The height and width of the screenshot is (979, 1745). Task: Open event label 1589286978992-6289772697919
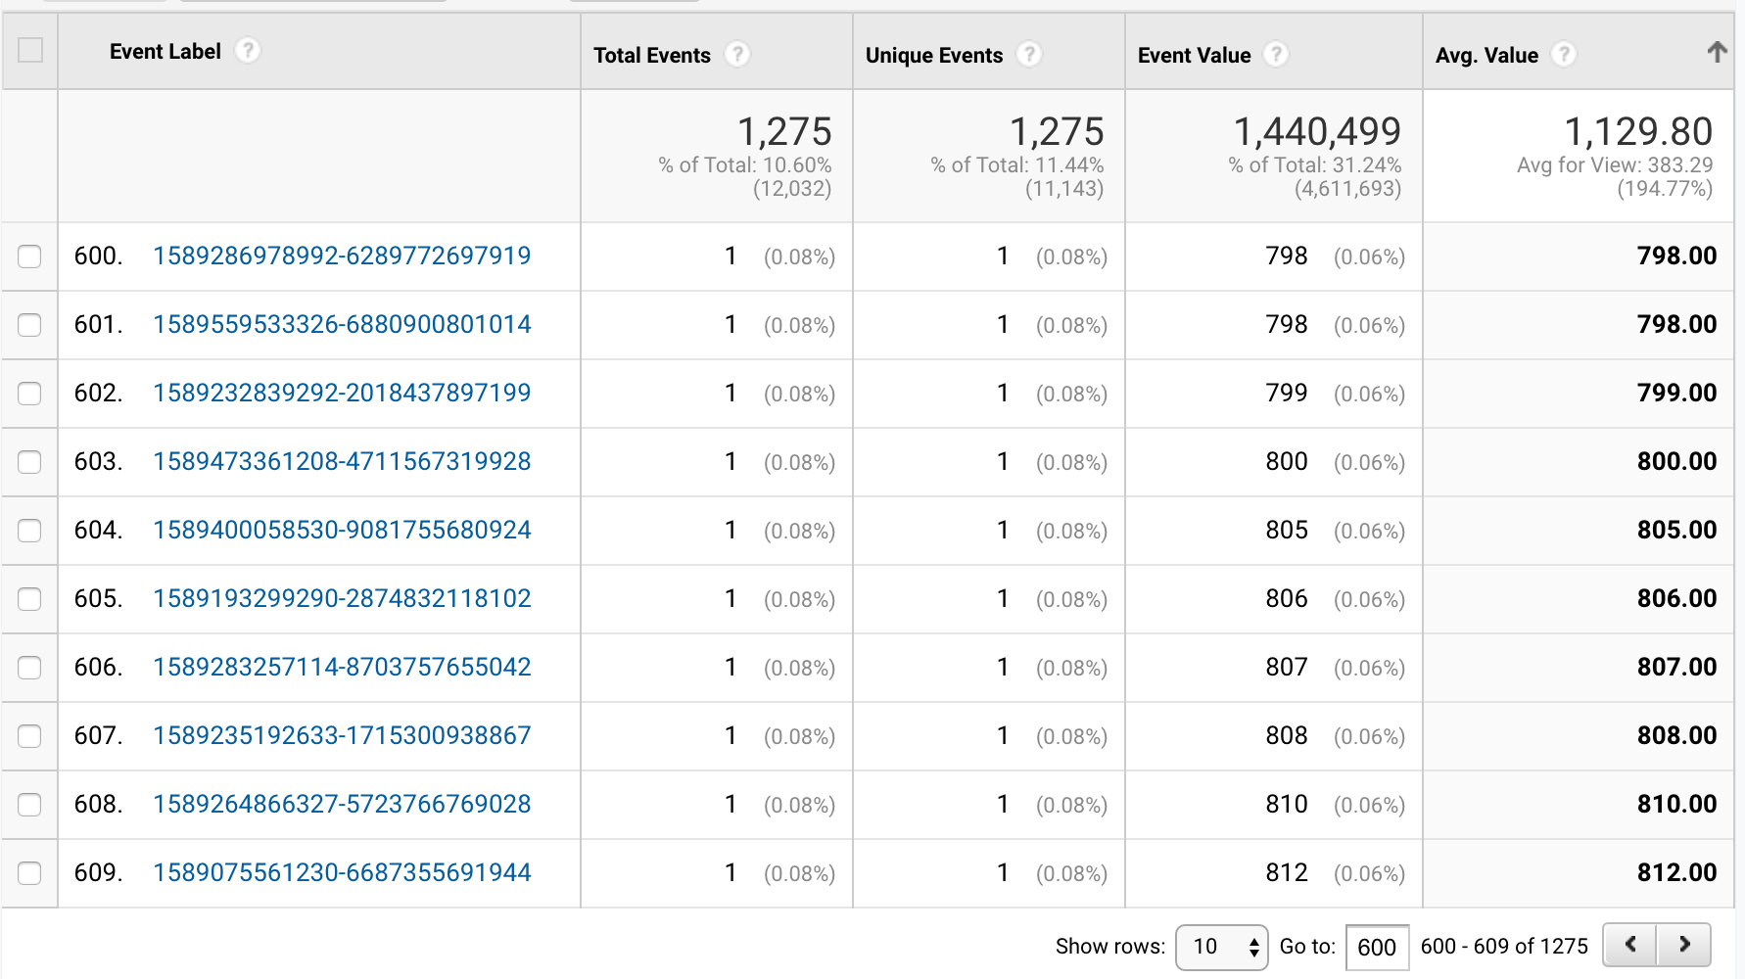[x=342, y=256]
